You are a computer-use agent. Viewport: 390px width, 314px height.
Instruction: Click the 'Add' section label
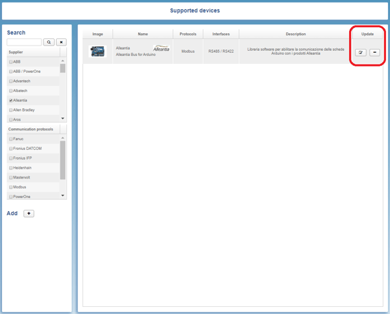[x=12, y=213]
